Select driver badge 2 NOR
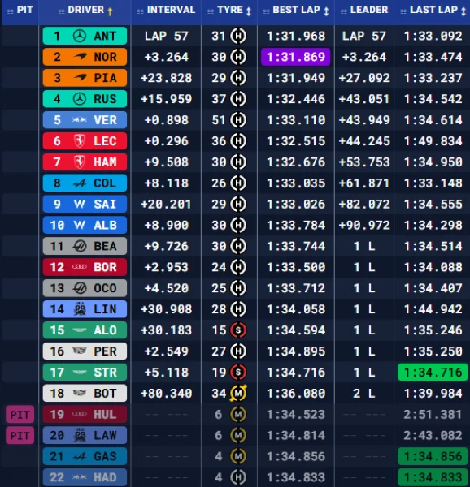470x487 pixels. click(x=85, y=57)
